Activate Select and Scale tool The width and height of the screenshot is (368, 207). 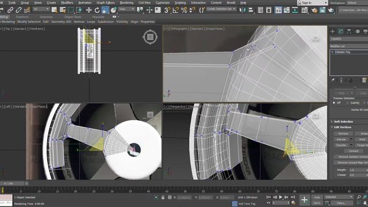[x=105, y=10]
